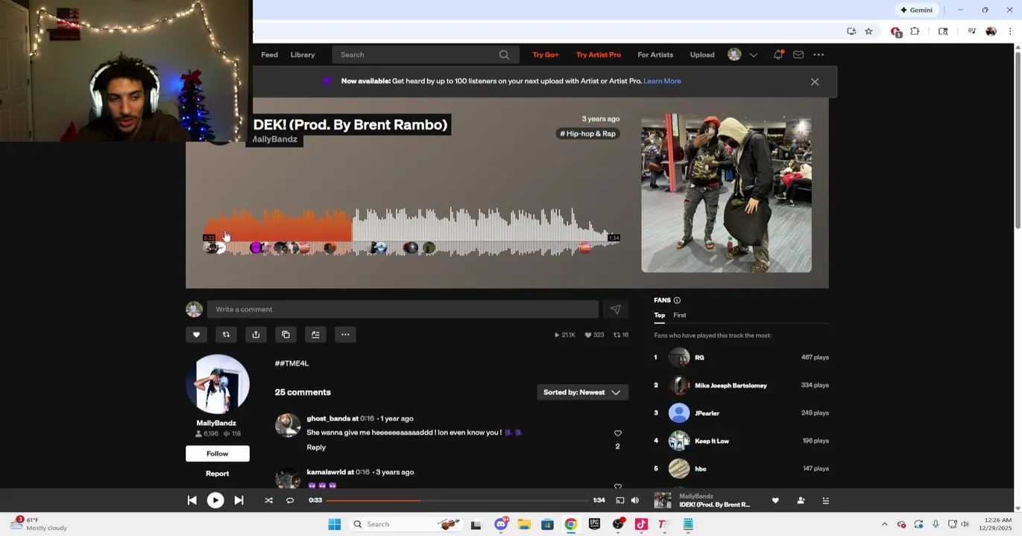Play the track from the bottom player
The image size is (1022, 536).
[x=215, y=501]
